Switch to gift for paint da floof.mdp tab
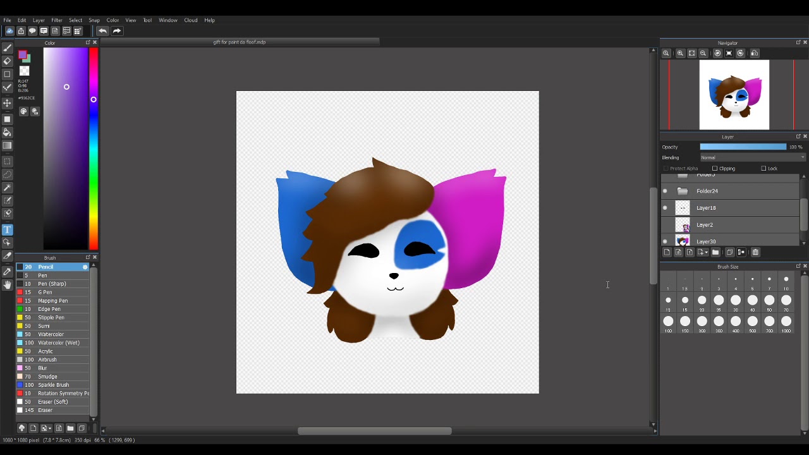The width and height of the screenshot is (809, 455). [240, 42]
